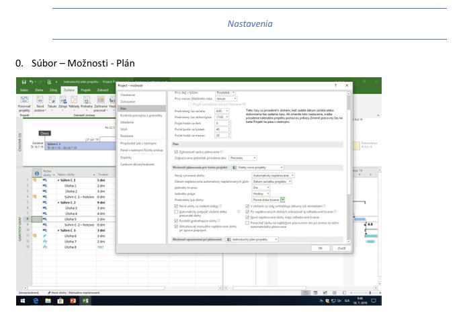This screenshot has width=465, height=323.
Task: Open the default start time dropdown 8:00
Action: pyautogui.click(x=222, y=111)
